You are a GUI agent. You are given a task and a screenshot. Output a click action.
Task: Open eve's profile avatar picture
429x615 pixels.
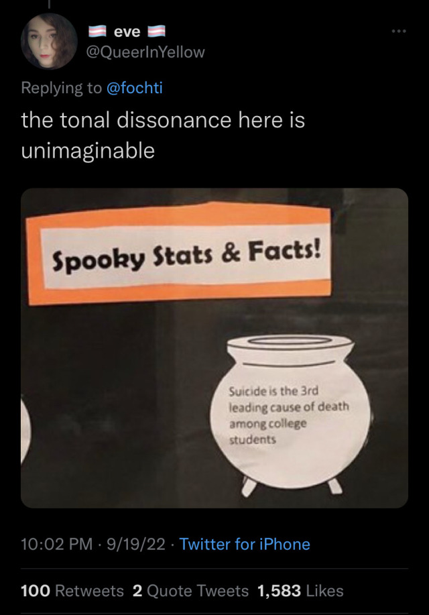tap(49, 41)
